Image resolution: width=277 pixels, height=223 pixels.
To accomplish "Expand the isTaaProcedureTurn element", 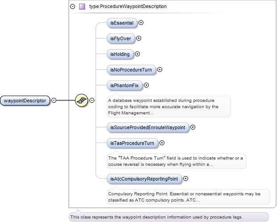I will 162,143.
